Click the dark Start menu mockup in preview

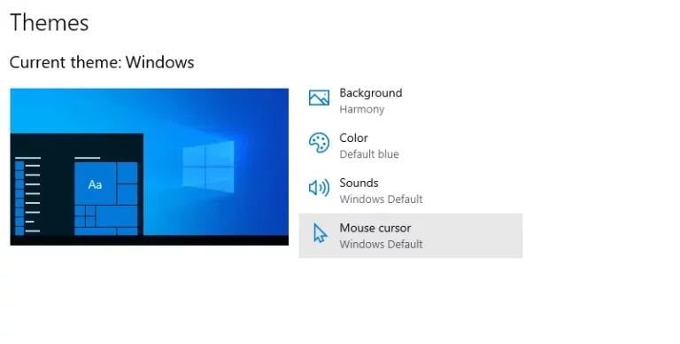[x=77, y=184]
